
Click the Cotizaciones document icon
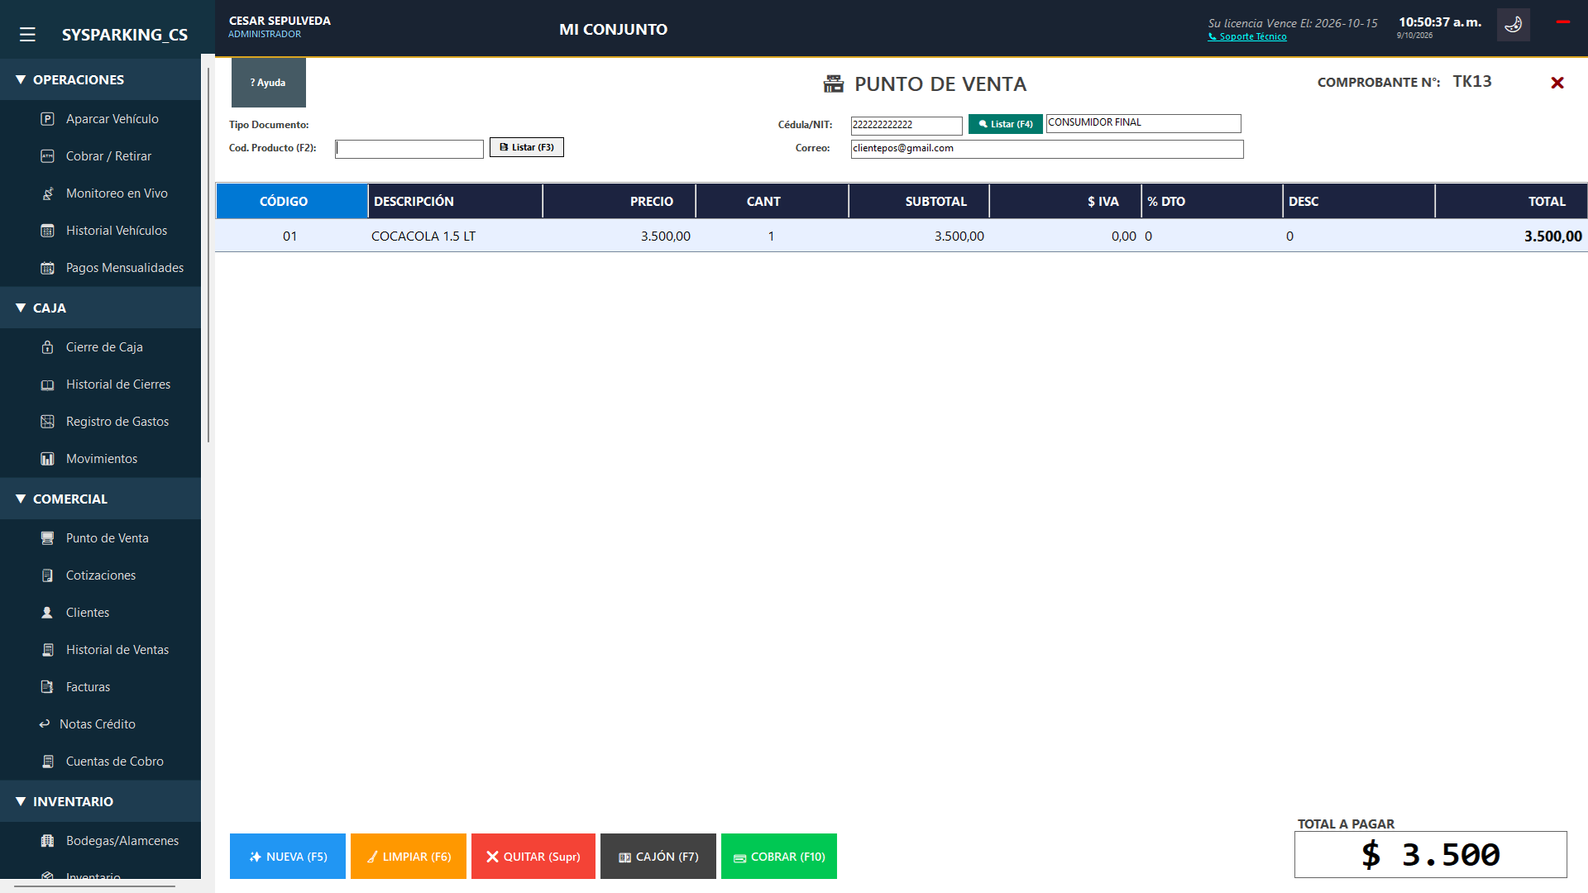[47, 575]
